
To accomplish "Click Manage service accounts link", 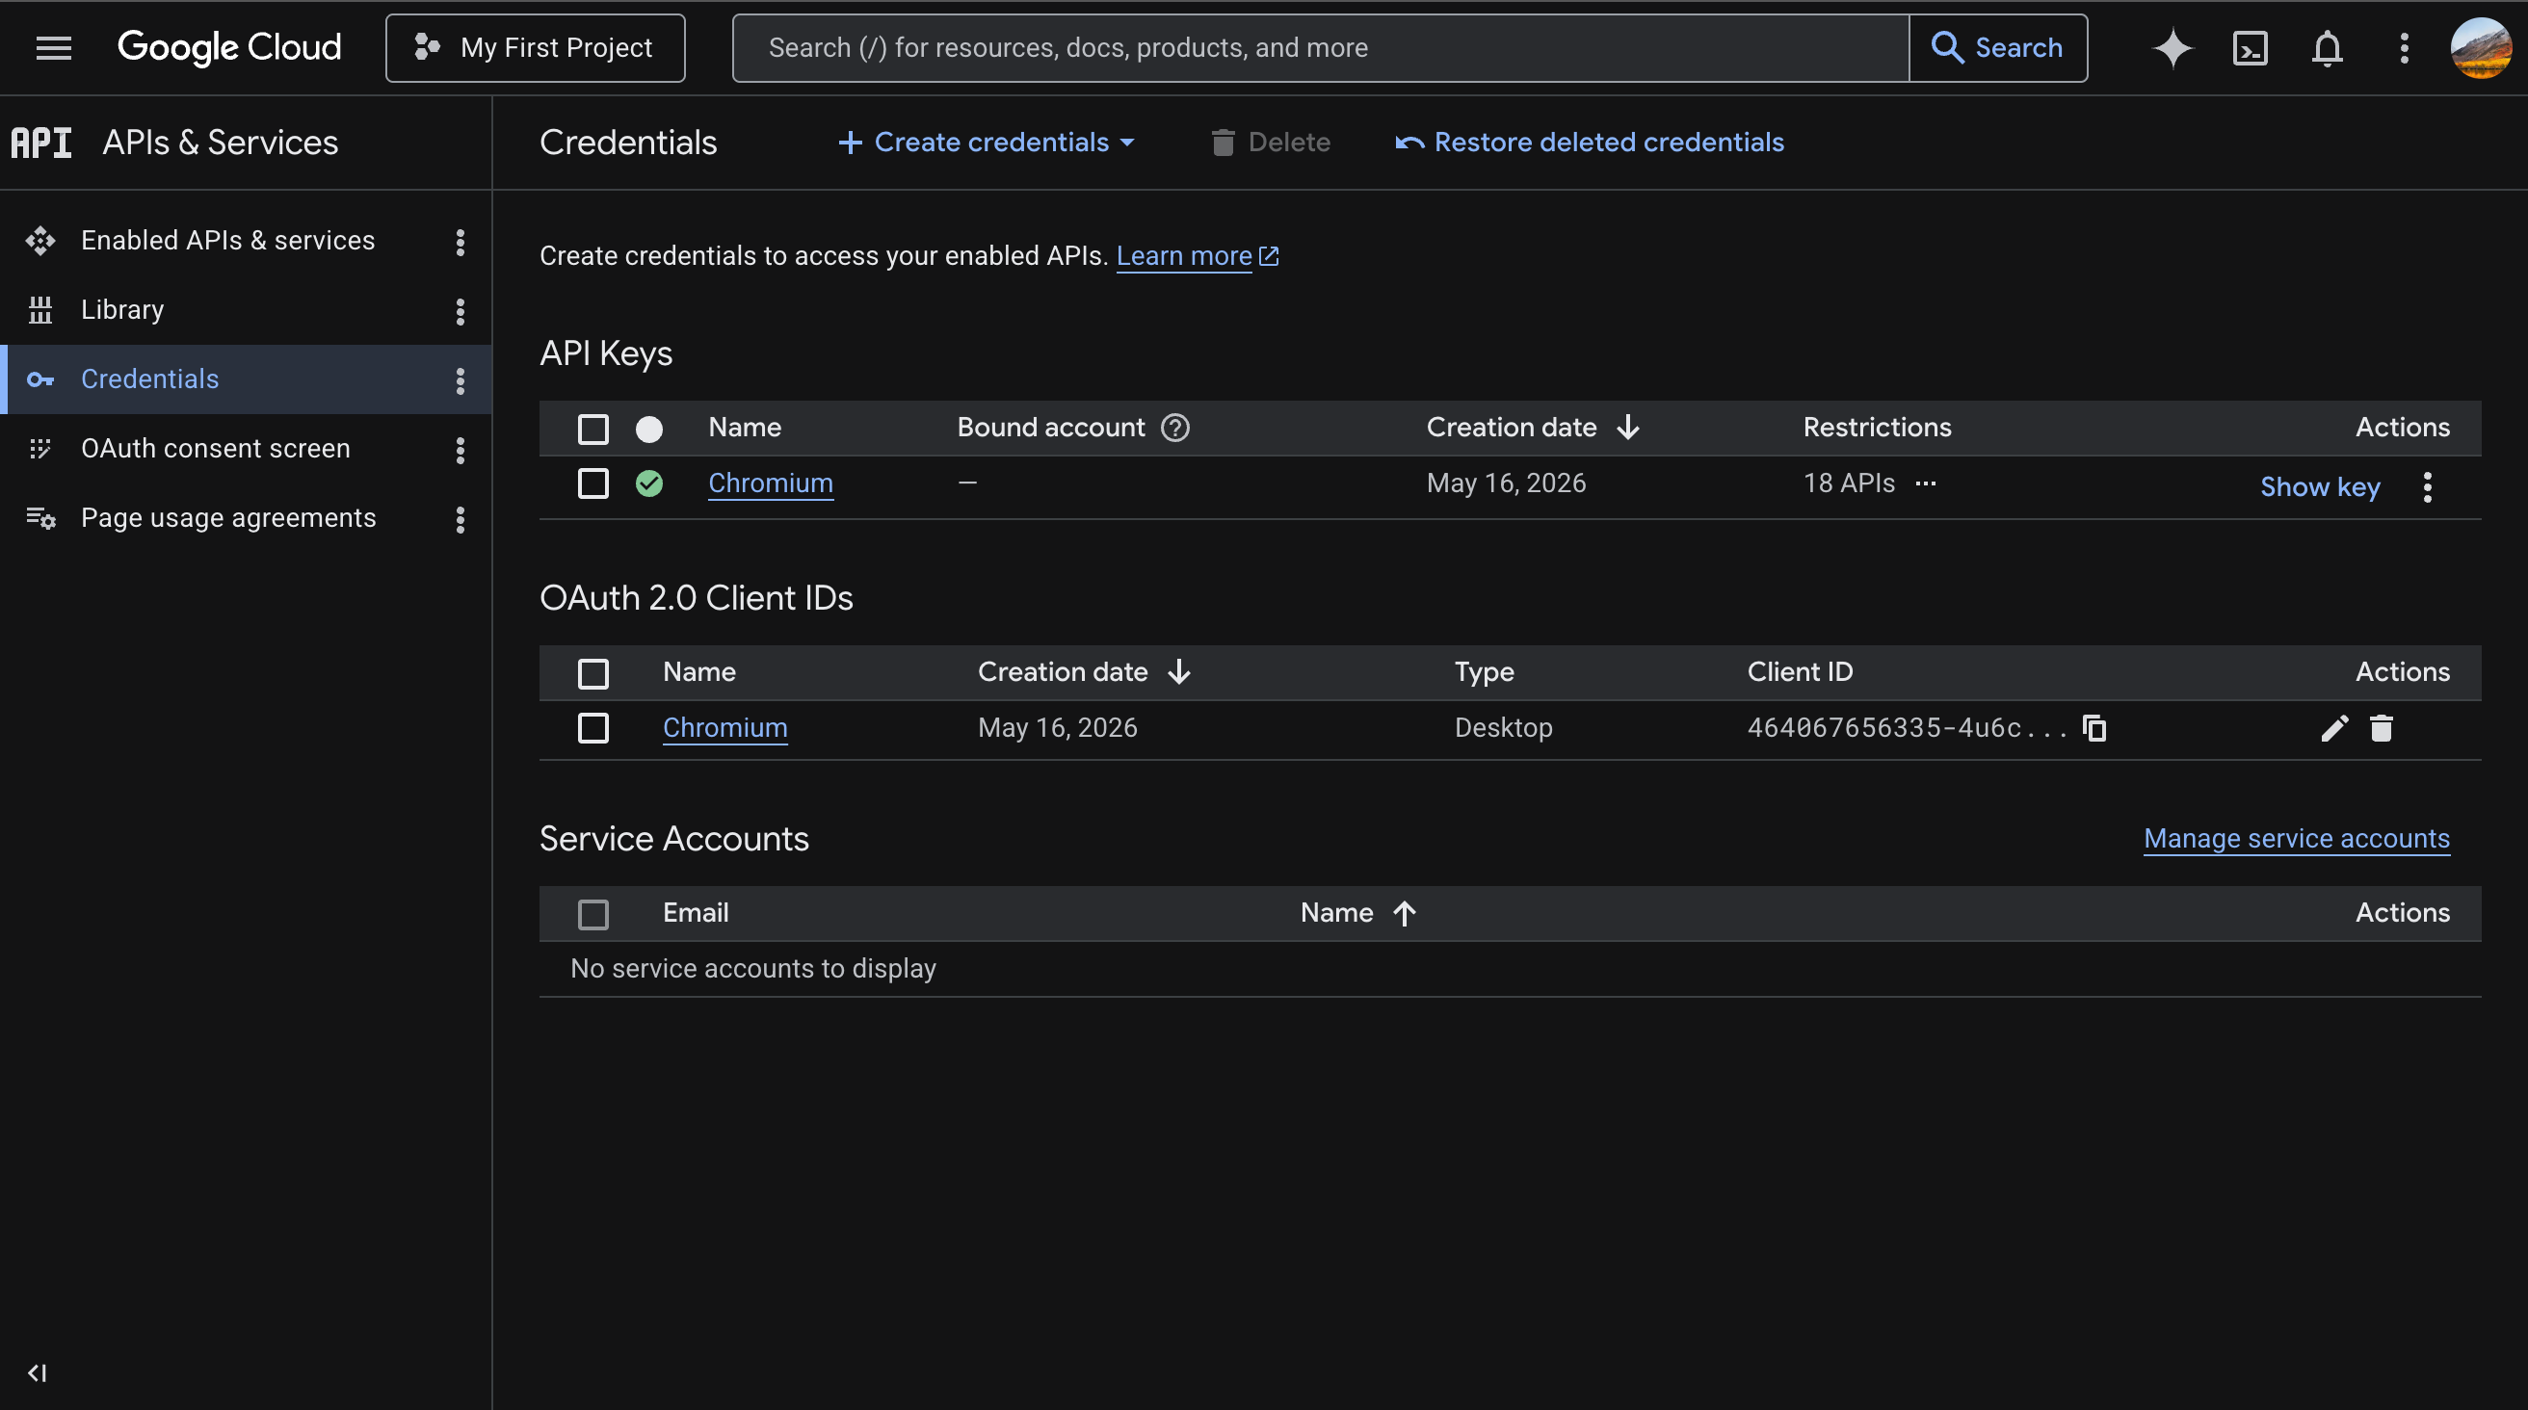I will click(2297, 839).
